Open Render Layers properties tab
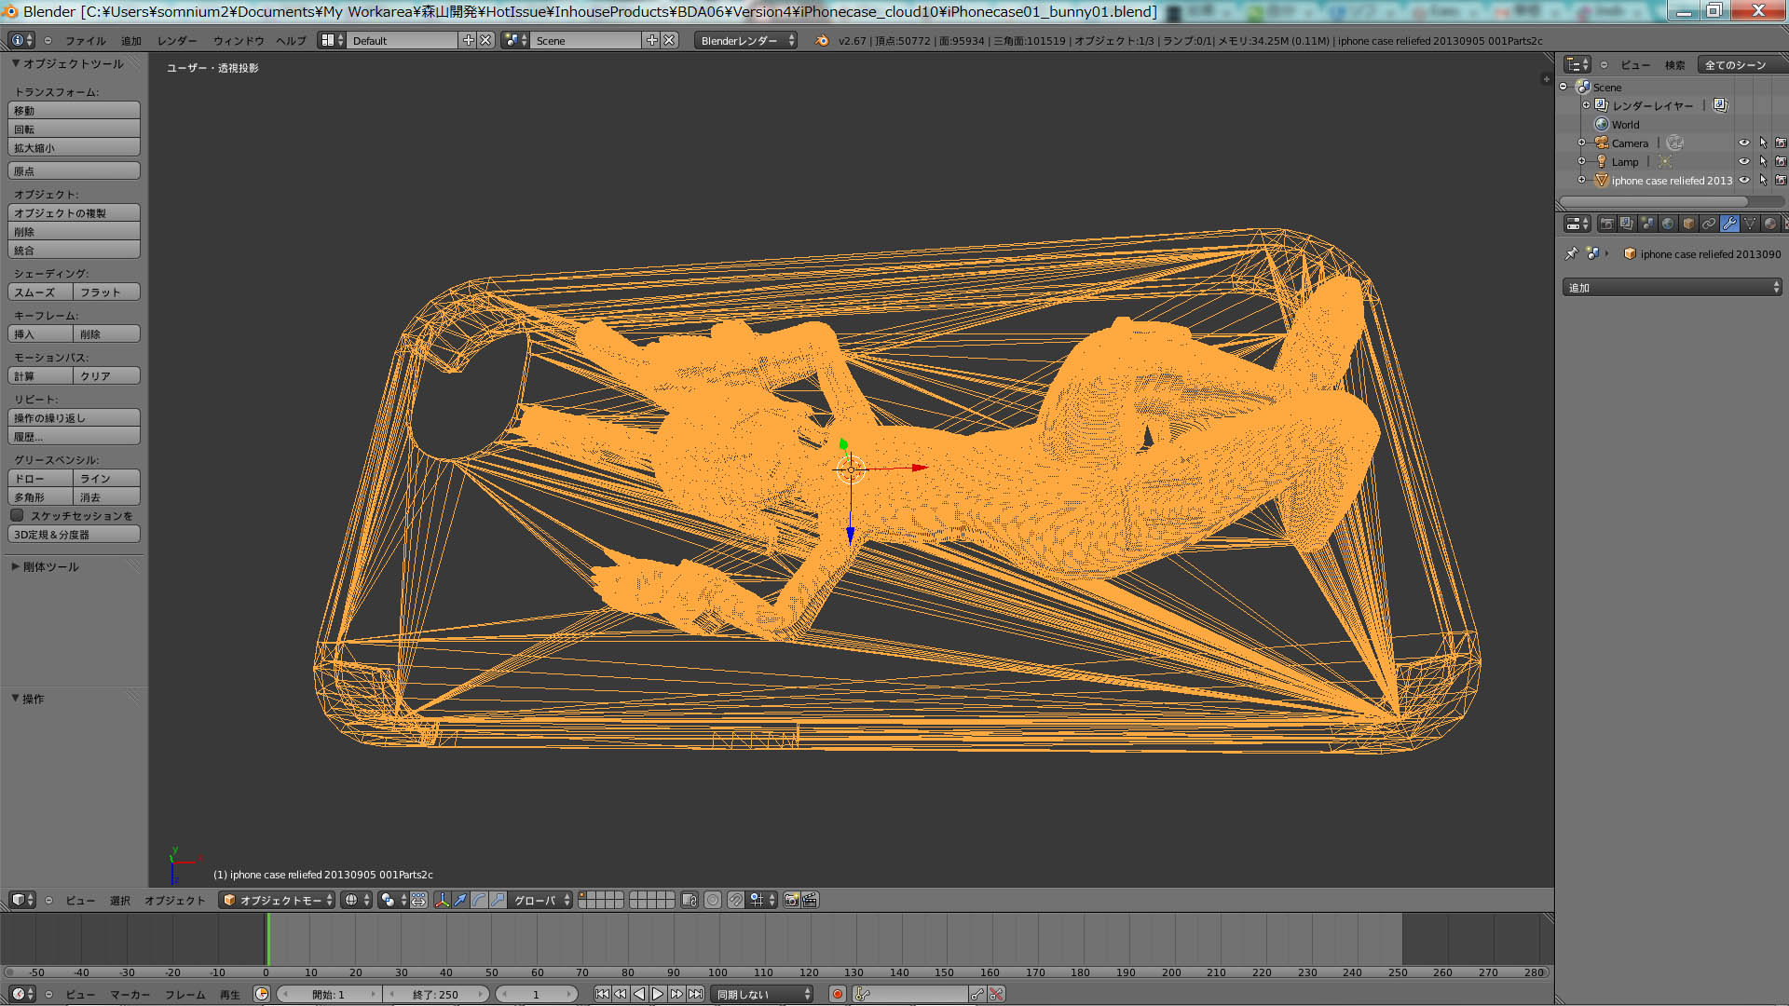1789x1006 pixels. (1627, 224)
